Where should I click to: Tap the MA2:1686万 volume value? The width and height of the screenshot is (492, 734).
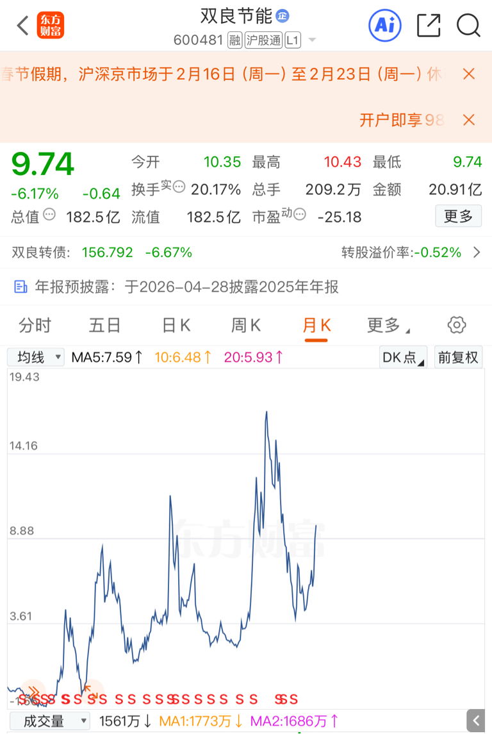click(294, 721)
